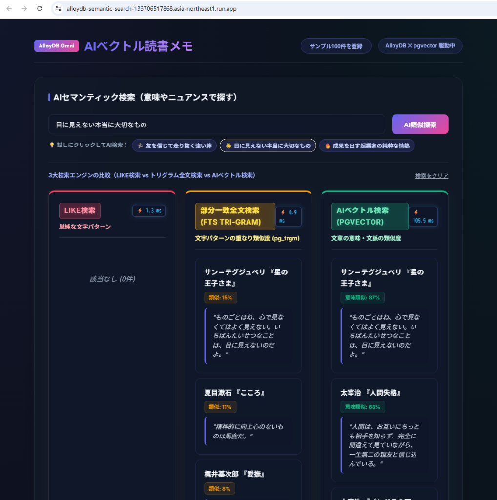Open site information icon in address bar

point(58,9)
